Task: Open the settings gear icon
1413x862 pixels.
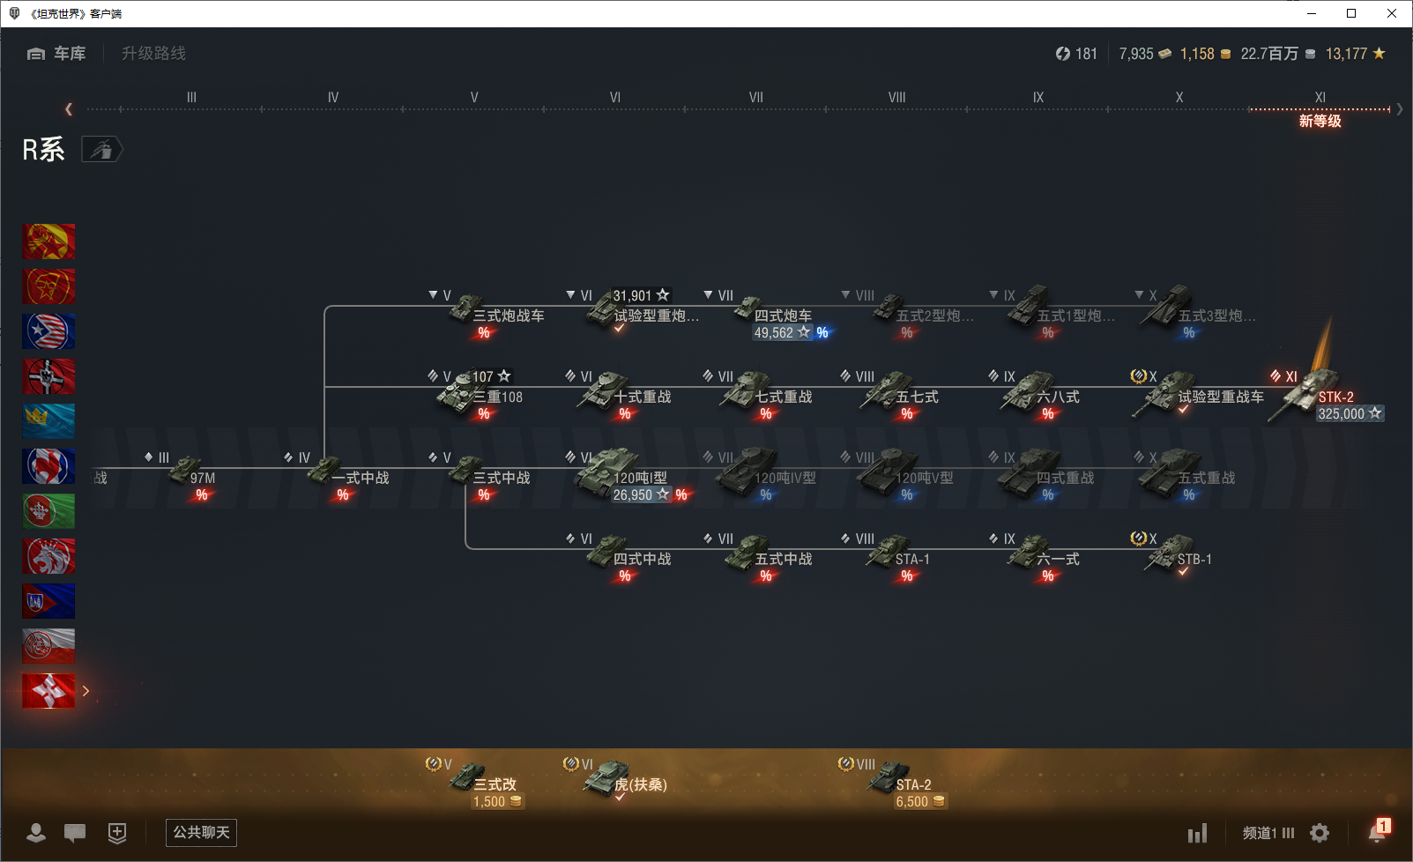Action: point(1320,833)
